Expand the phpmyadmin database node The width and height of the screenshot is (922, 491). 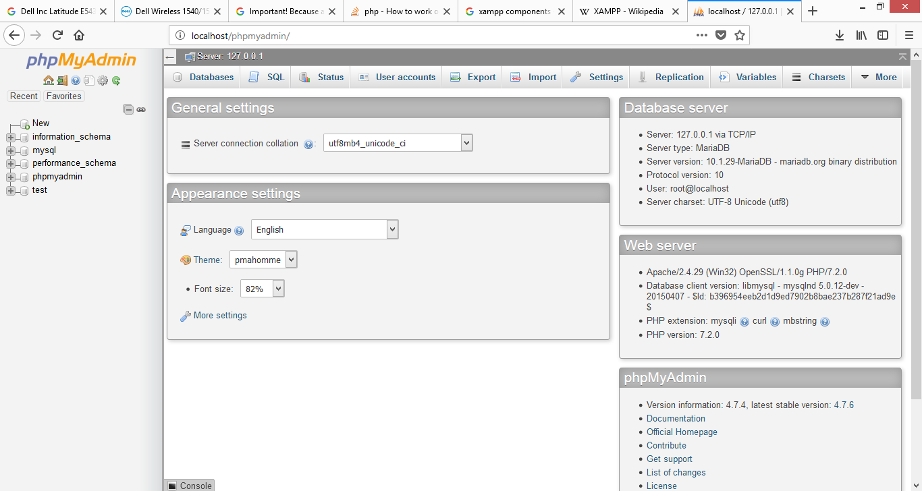coord(10,177)
